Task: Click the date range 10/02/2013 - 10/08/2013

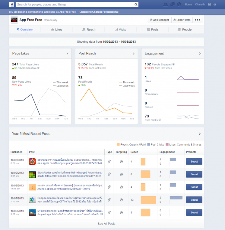Action: [x=119, y=42]
